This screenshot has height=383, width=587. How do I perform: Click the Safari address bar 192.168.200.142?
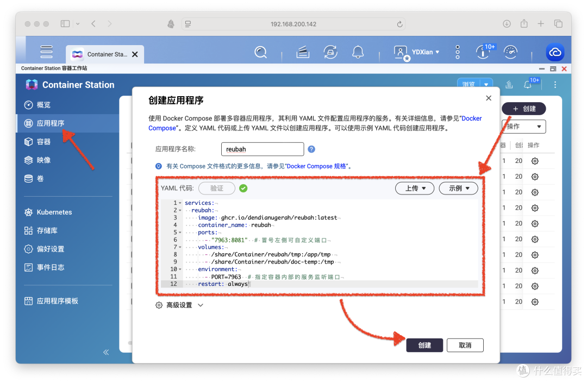coord(293,24)
